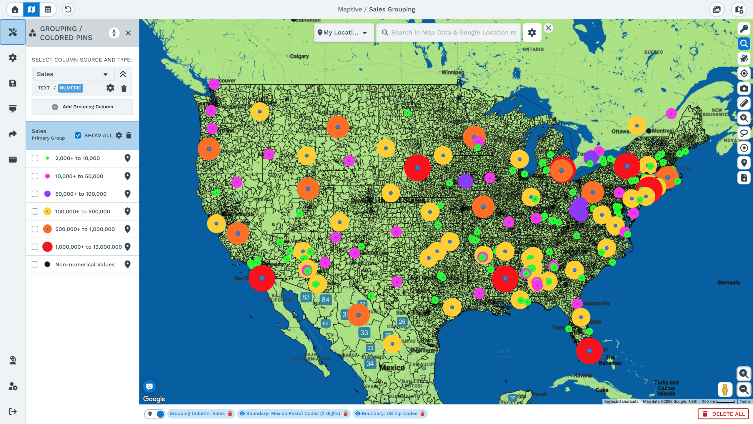Screen dimensions: 753x424
Task: Collapse the column source with double chevron
Action: pyautogui.click(x=123, y=74)
